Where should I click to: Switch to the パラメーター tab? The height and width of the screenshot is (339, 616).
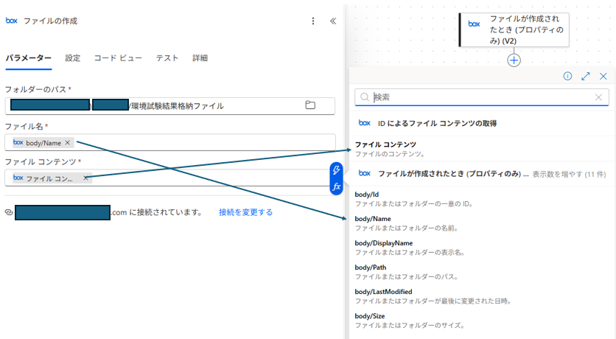pos(28,58)
